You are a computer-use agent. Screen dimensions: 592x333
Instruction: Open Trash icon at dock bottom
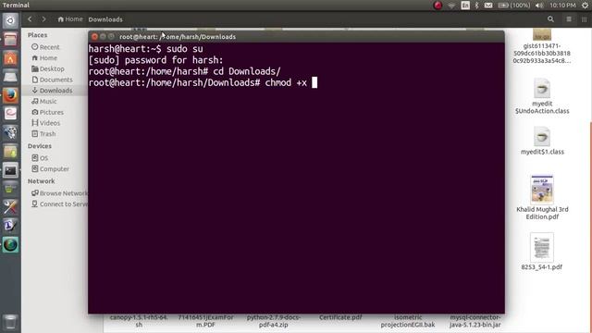(10, 322)
